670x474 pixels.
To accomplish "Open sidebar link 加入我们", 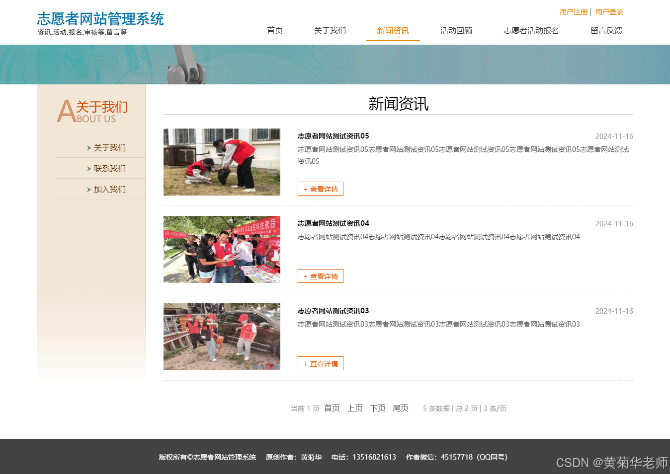I will coord(110,190).
